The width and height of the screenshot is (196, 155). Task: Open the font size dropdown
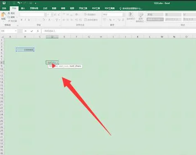[52, 15]
